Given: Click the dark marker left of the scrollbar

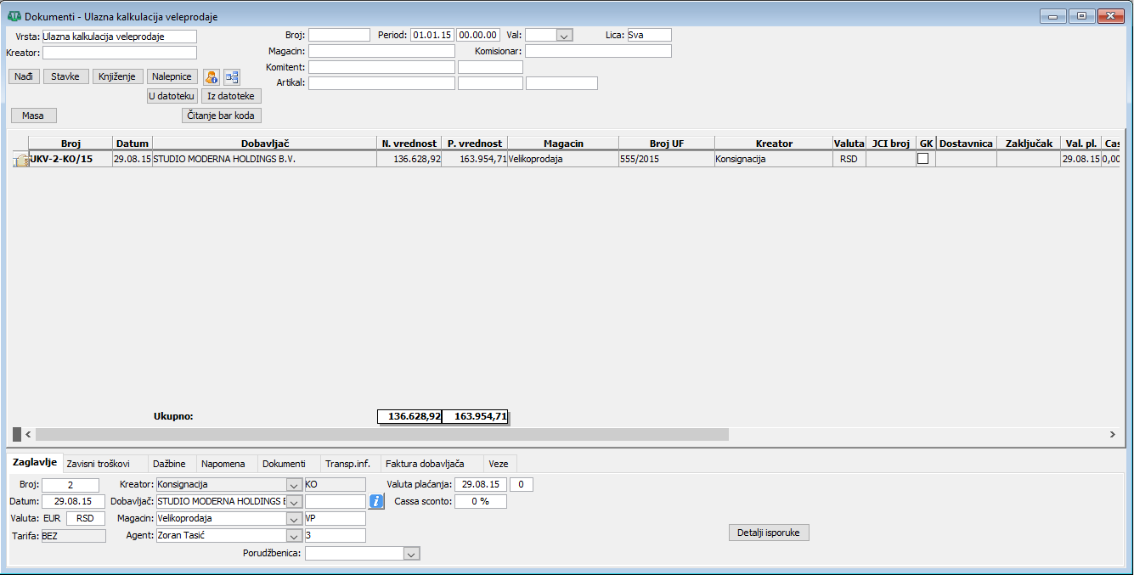Looking at the screenshot, I should [x=16, y=434].
